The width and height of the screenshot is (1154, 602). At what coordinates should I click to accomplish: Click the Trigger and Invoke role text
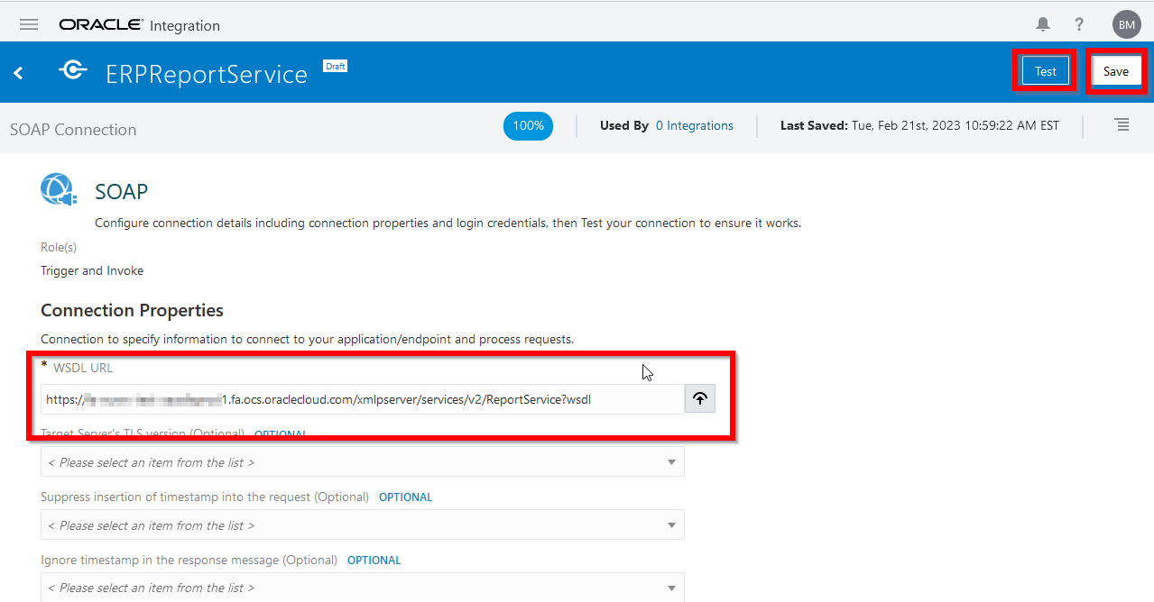92,270
